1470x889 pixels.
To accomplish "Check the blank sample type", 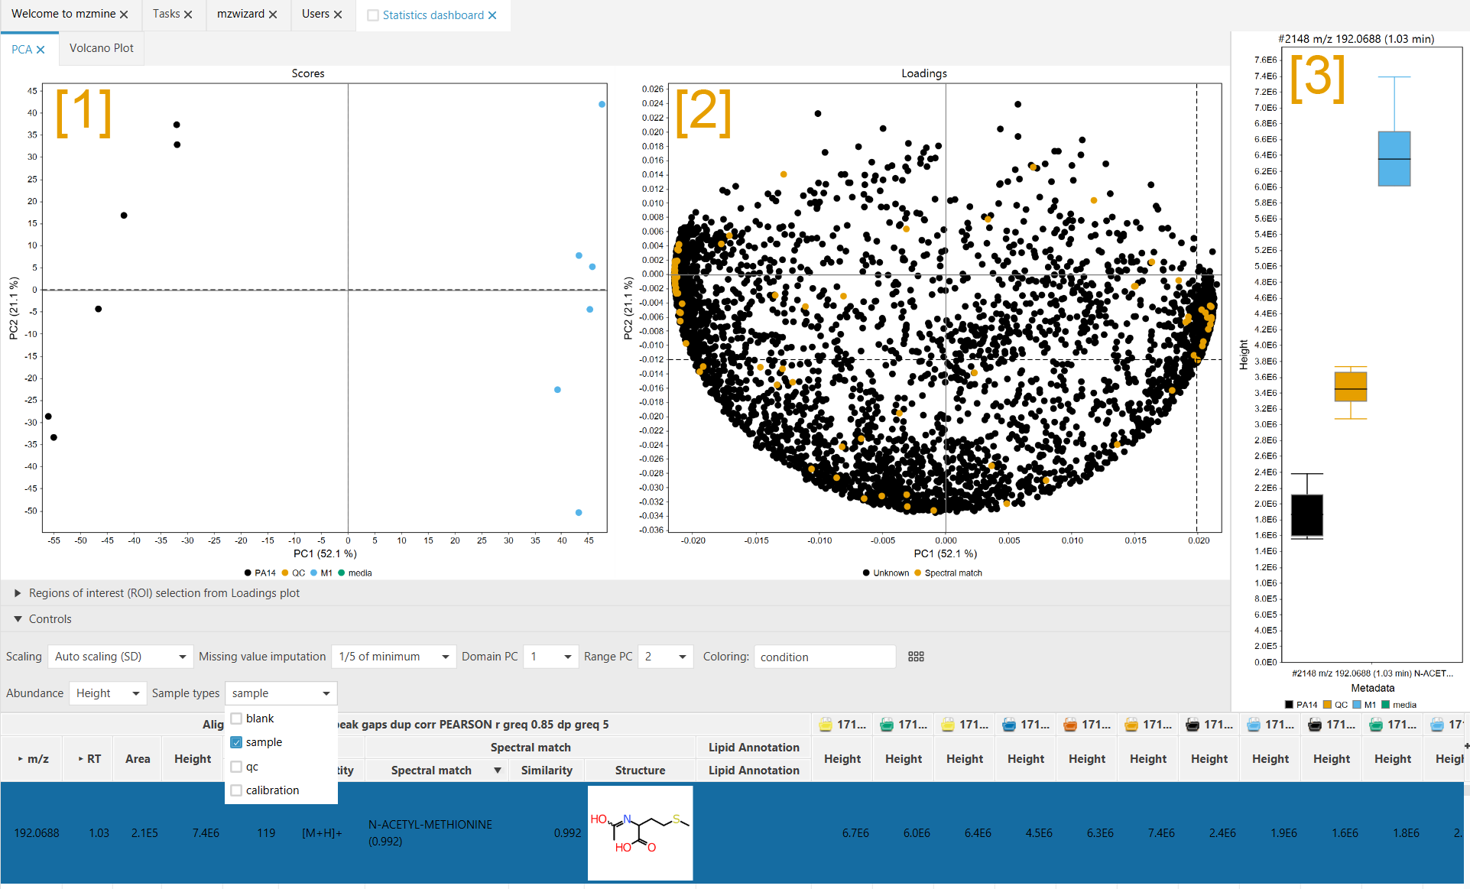I will 236,719.
